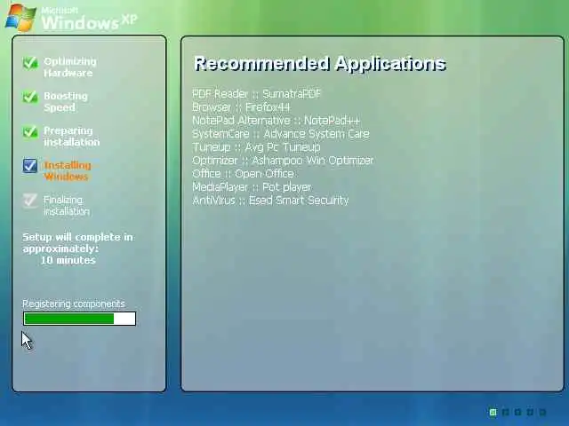
Task: Click the PDF Reader :: SumatraPDF line
Action: 257,94
